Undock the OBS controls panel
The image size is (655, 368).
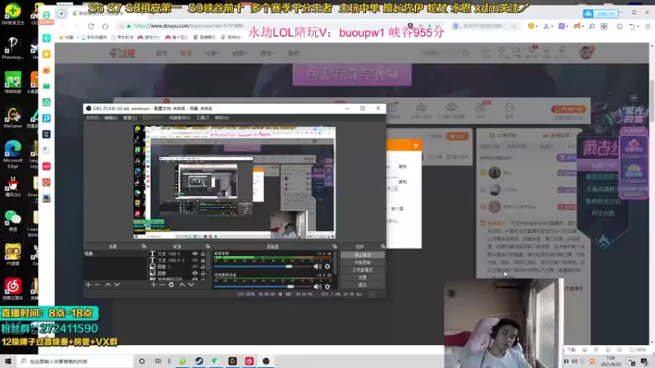382,247
